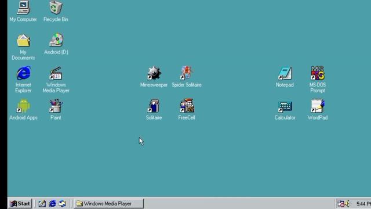Select the Notepad shortcut icon
Image resolution: width=371 pixels, height=209 pixels.
(x=285, y=73)
